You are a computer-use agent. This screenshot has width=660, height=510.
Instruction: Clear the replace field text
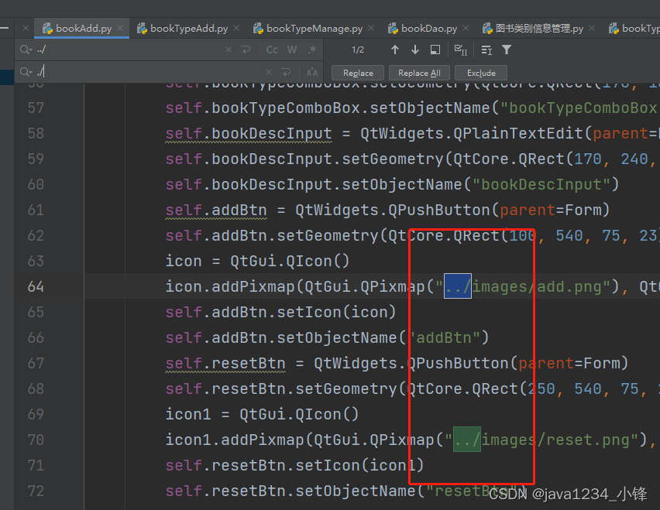tap(269, 72)
